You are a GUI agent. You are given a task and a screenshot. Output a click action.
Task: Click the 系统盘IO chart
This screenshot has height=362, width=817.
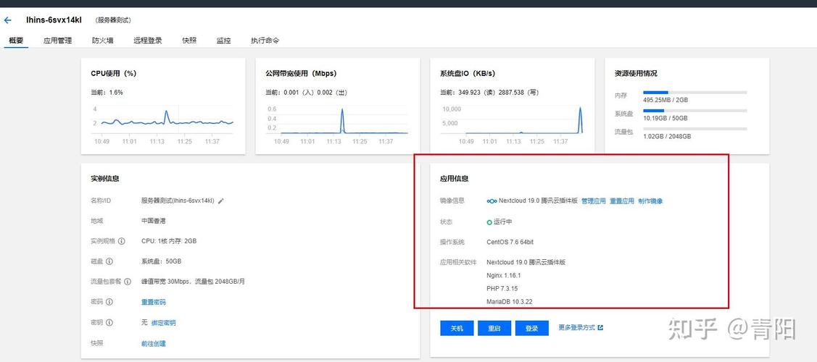pyautogui.click(x=511, y=125)
